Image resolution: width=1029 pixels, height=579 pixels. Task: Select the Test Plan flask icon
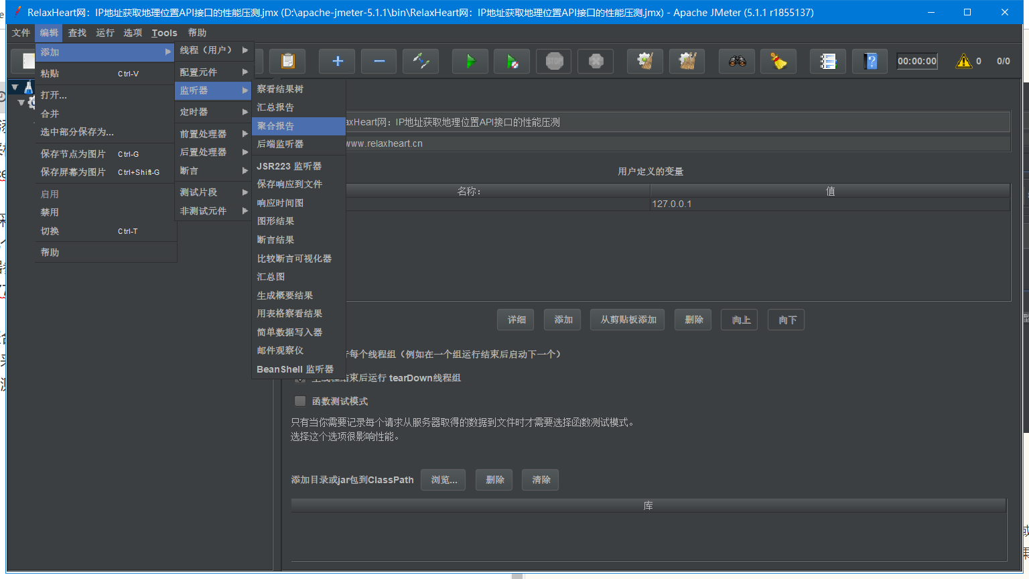(x=28, y=87)
